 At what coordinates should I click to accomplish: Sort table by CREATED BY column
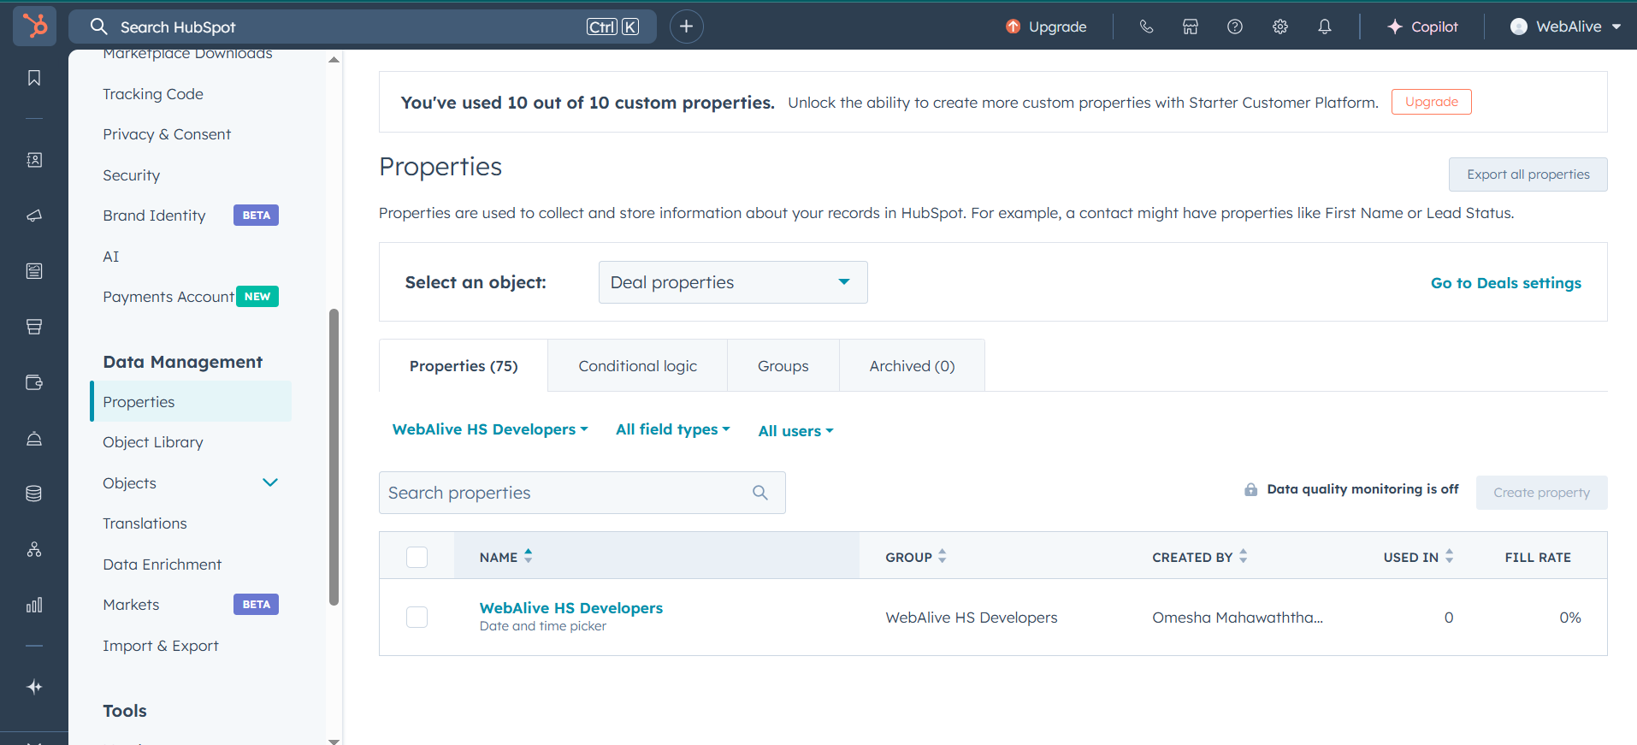point(1200,557)
